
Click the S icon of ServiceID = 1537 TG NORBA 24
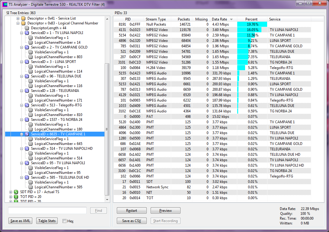coord(27,120)
